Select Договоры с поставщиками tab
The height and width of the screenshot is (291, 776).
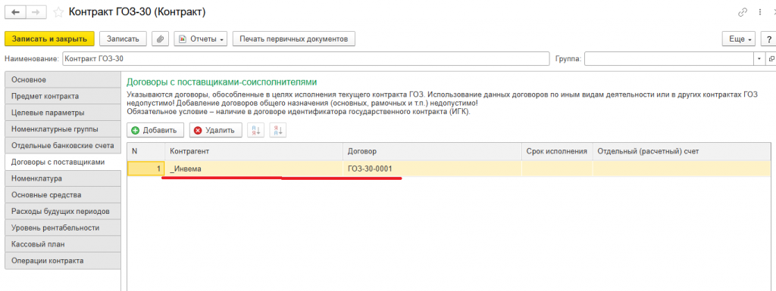(x=63, y=162)
